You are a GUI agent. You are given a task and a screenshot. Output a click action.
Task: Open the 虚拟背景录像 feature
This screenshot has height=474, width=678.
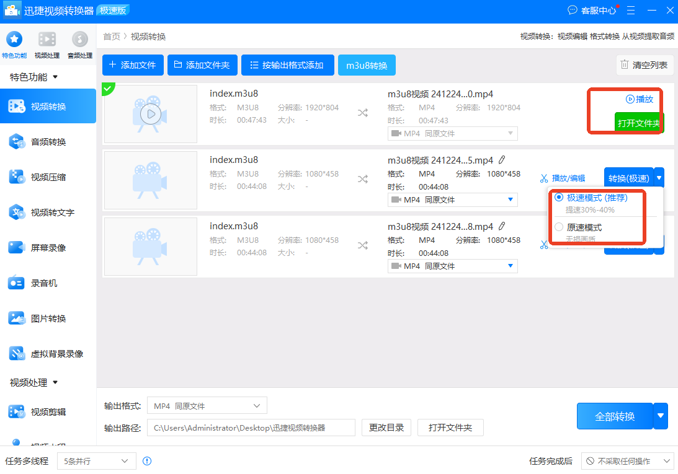click(48, 353)
